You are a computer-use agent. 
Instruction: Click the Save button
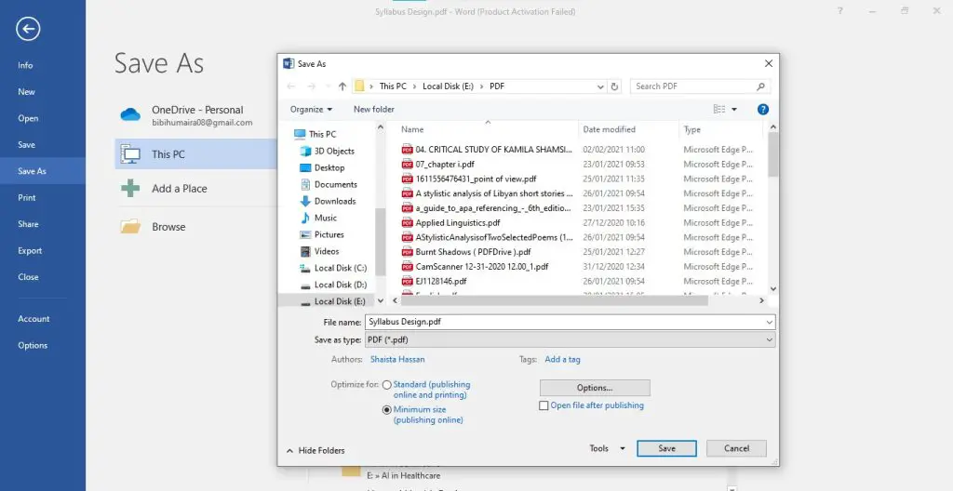(666, 448)
